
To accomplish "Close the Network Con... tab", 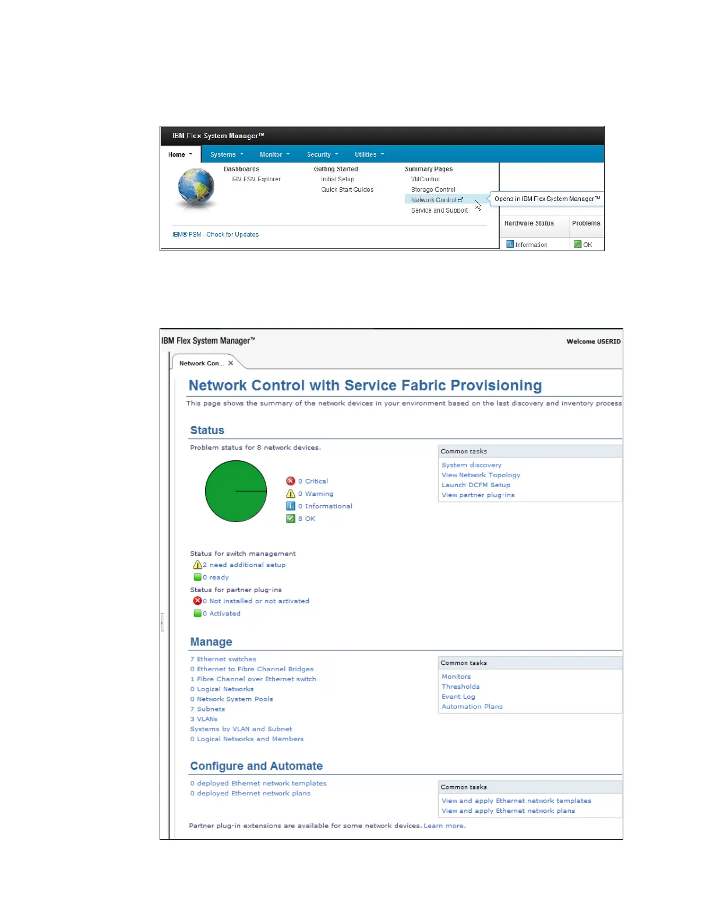I will coord(231,363).
